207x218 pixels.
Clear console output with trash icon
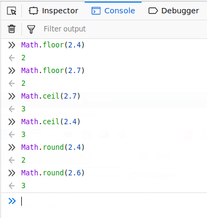tap(12, 29)
